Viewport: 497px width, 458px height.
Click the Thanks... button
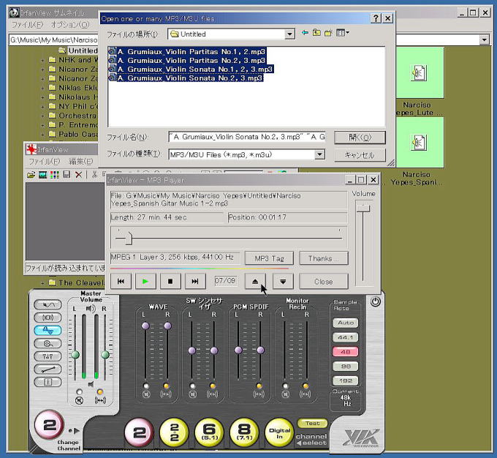click(324, 258)
